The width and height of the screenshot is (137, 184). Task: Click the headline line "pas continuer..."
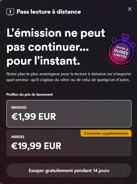click(x=48, y=47)
